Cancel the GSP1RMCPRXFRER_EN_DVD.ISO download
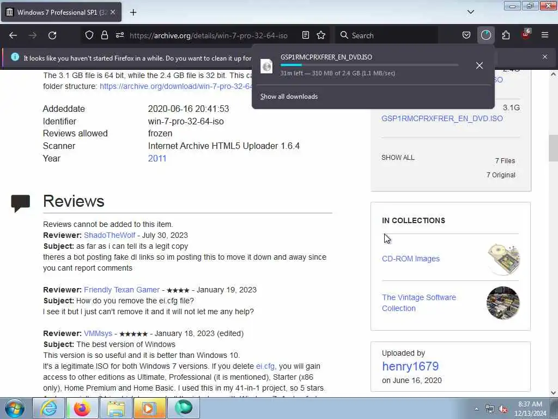Viewport: 558px width, 419px height. (480, 65)
